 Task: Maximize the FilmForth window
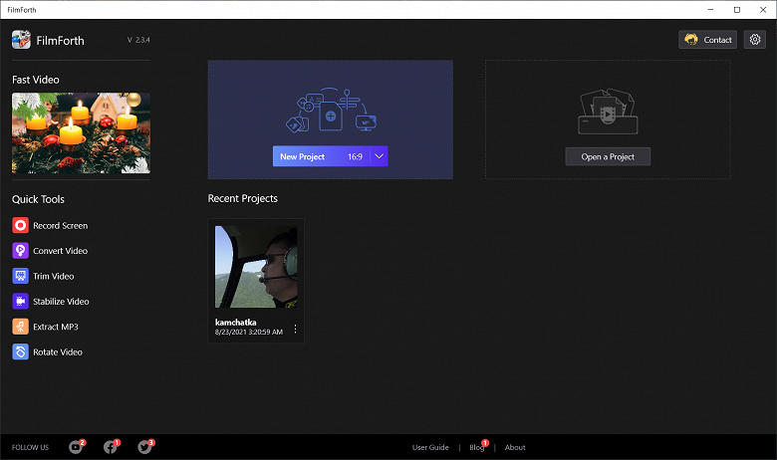pyautogui.click(x=737, y=9)
